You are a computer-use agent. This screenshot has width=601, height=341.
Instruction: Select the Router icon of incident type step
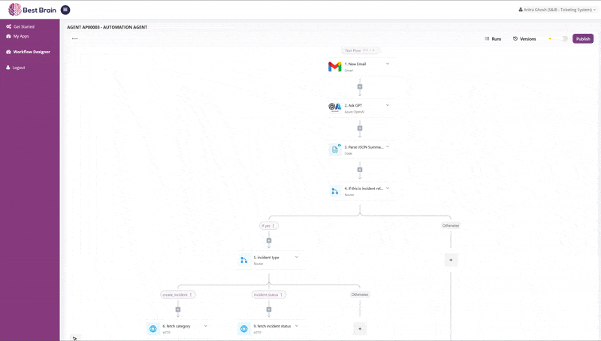click(243, 260)
